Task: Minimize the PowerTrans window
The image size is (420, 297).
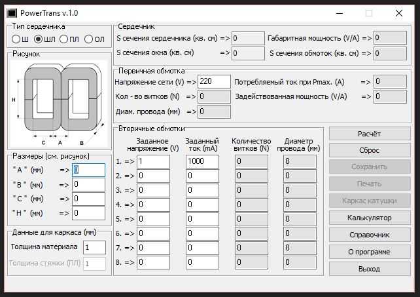Action: tap(340, 13)
